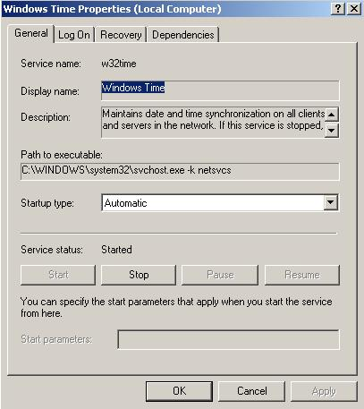Open the Startup type dropdown arrow
This screenshot has width=364, height=409.
(330, 203)
